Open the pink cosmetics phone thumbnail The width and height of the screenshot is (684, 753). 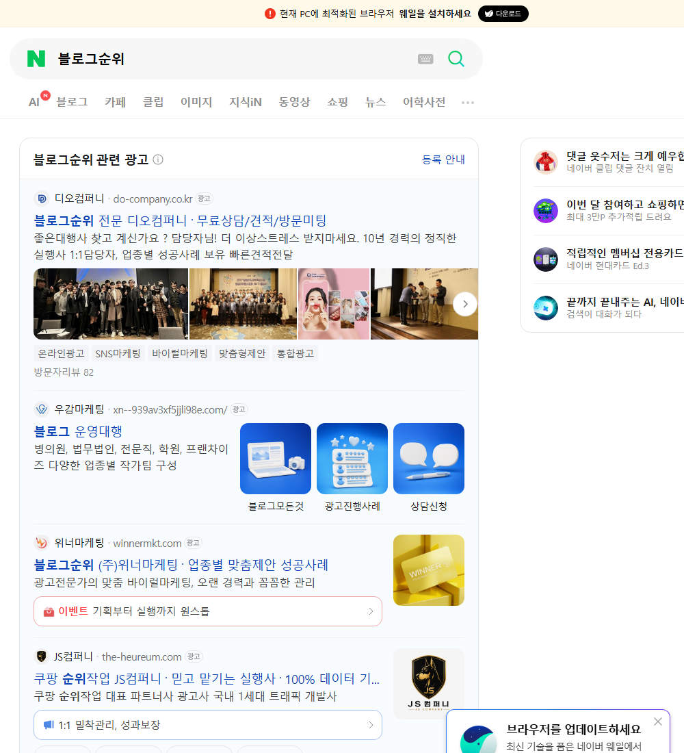[x=334, y=304]
